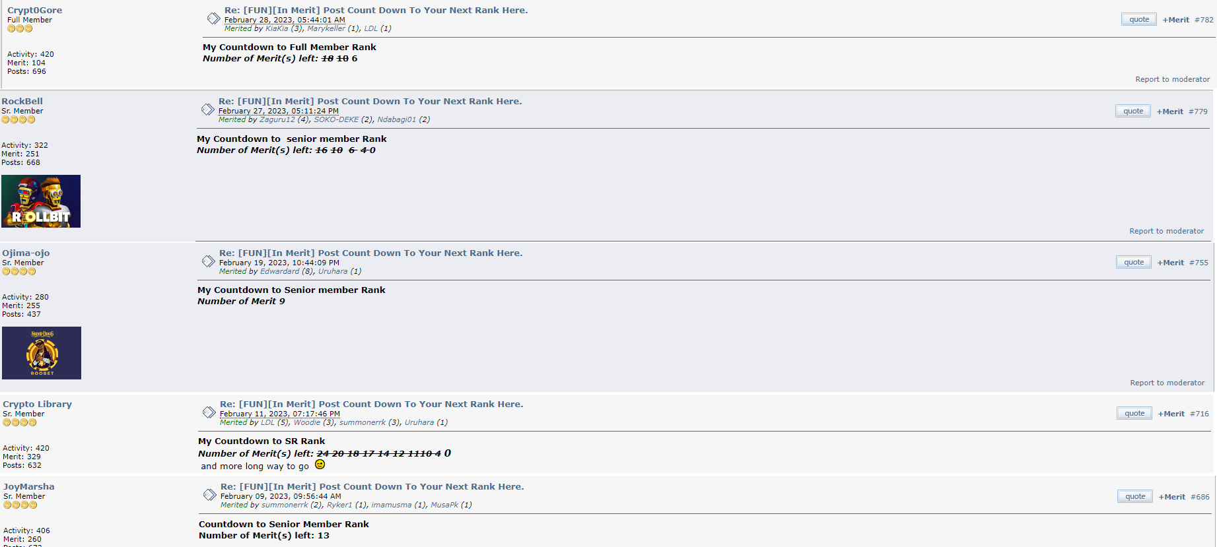Click post icon beside RockBell's reply
Image resolution: width=1217 pixels, height=547 pixels.
tap(207, 110)
